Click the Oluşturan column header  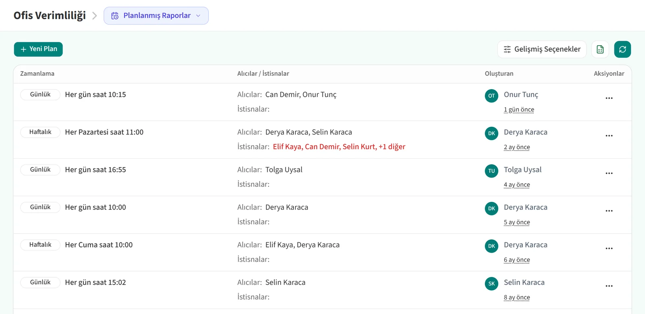coord(499,73)
